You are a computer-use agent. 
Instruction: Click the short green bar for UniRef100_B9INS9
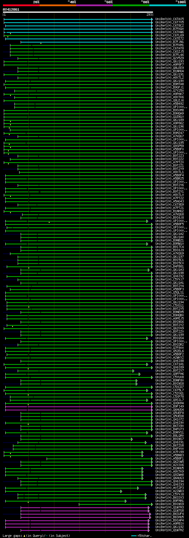[116, 504]
